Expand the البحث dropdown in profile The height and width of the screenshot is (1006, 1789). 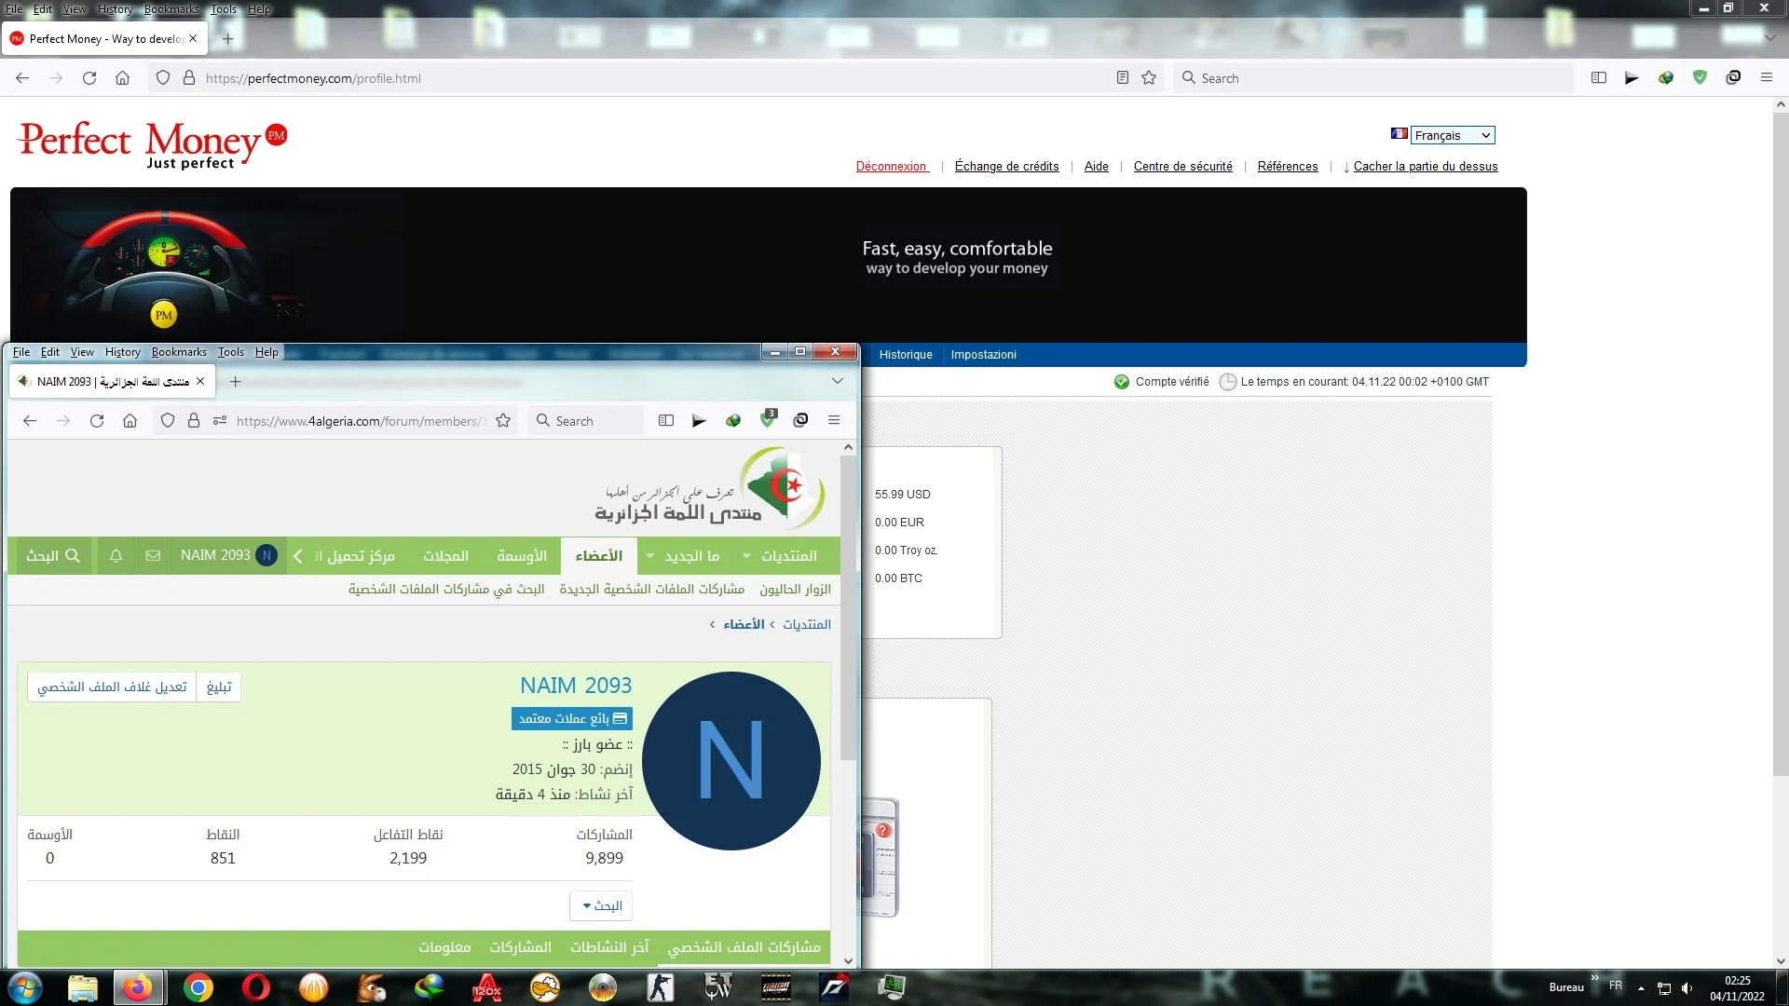[602, 905]
